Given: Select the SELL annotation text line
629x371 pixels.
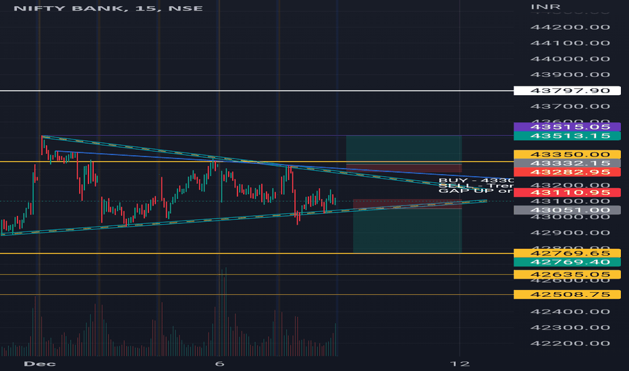Looking at the screenshot, I should (476, 185).
